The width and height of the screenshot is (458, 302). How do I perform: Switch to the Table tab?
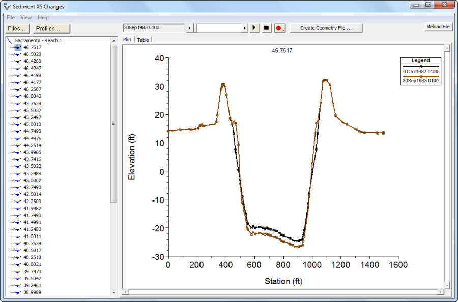(143, 40)
